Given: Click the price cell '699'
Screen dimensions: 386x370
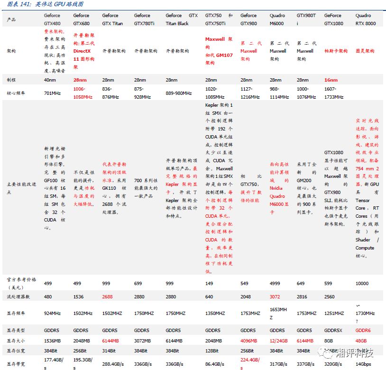Looking at the screenshot, I should tap(138, 284).
